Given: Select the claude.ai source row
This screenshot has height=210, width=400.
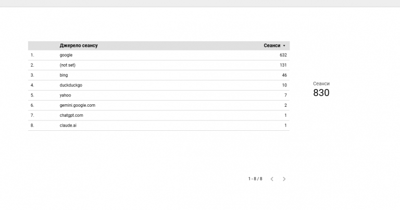Looking at the screenshot, I should [159, 125].
